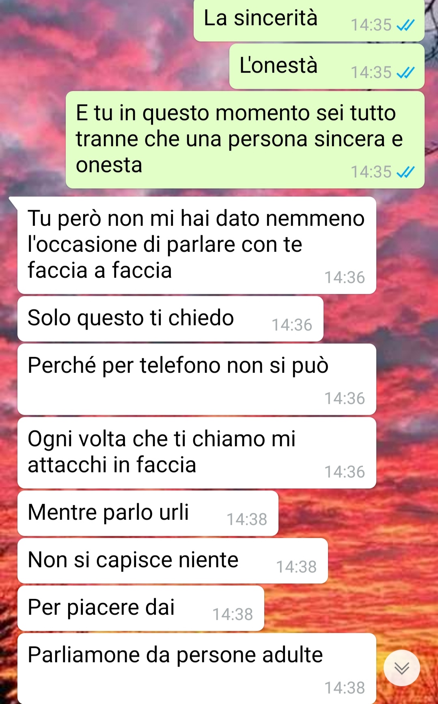438x704 pixels.
Task: Tap the "Non si capisce niente" message
Action: pos(173,561)
